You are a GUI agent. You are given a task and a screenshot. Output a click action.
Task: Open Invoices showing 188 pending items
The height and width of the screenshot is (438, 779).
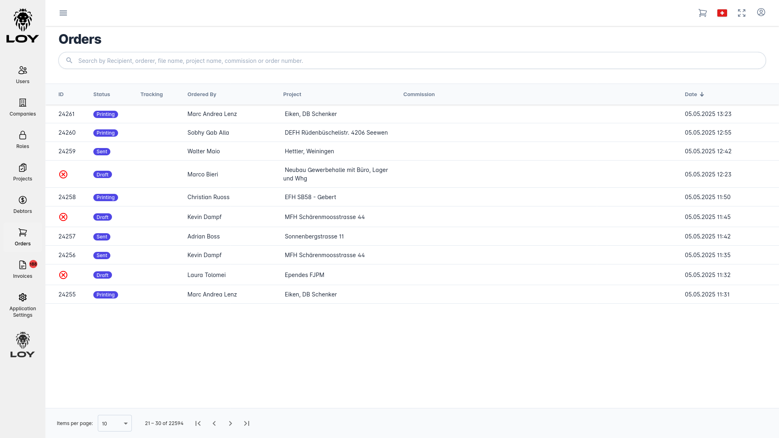pos(22,269)
